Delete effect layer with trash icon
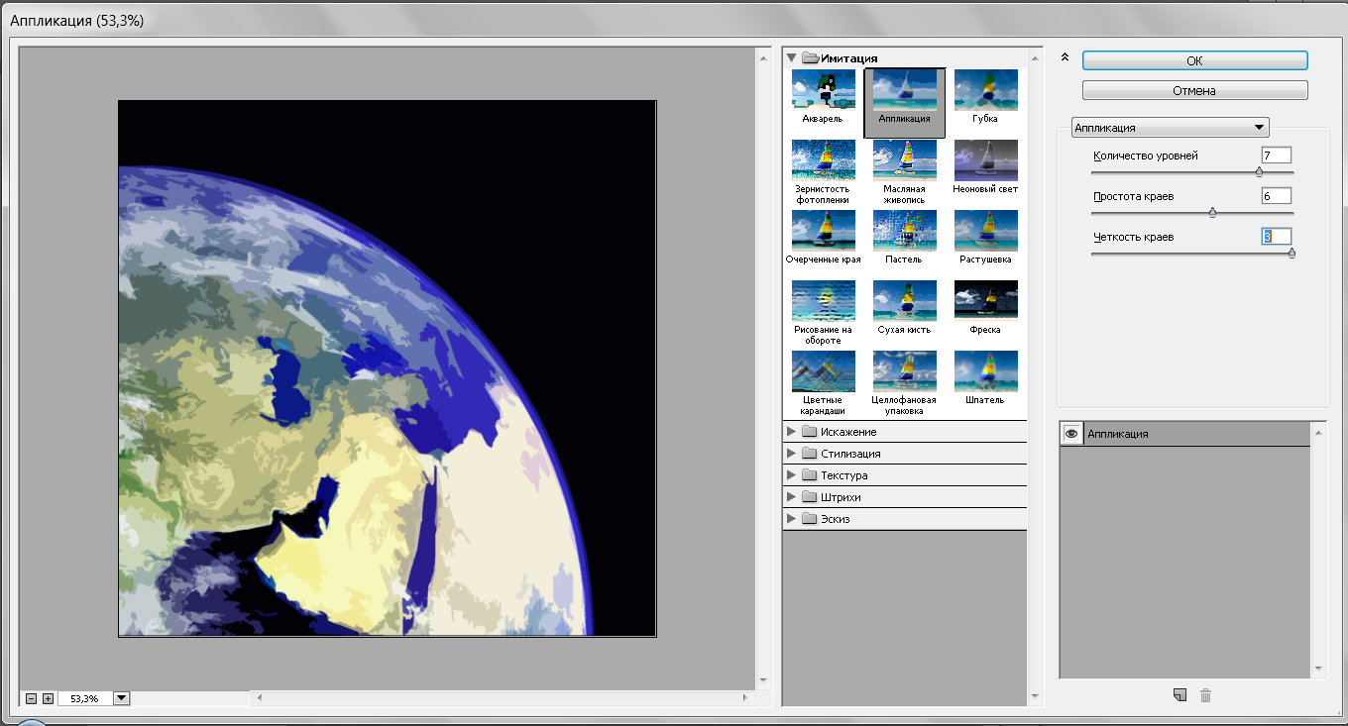 coord(1205,695)
